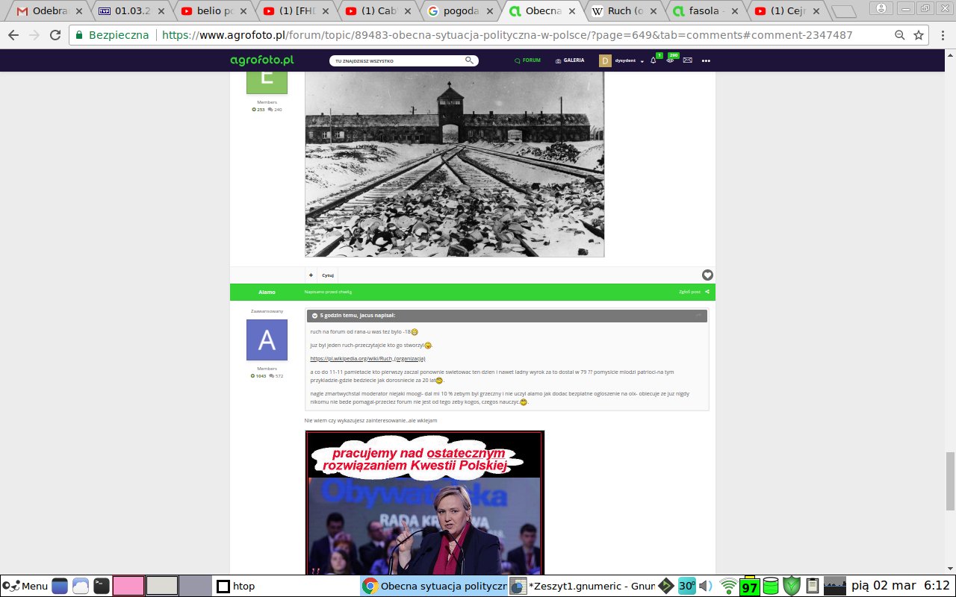The width and height of the screenshot is (956, 597).
Task: Click the notification bell icon
Action: pos(653,61)
